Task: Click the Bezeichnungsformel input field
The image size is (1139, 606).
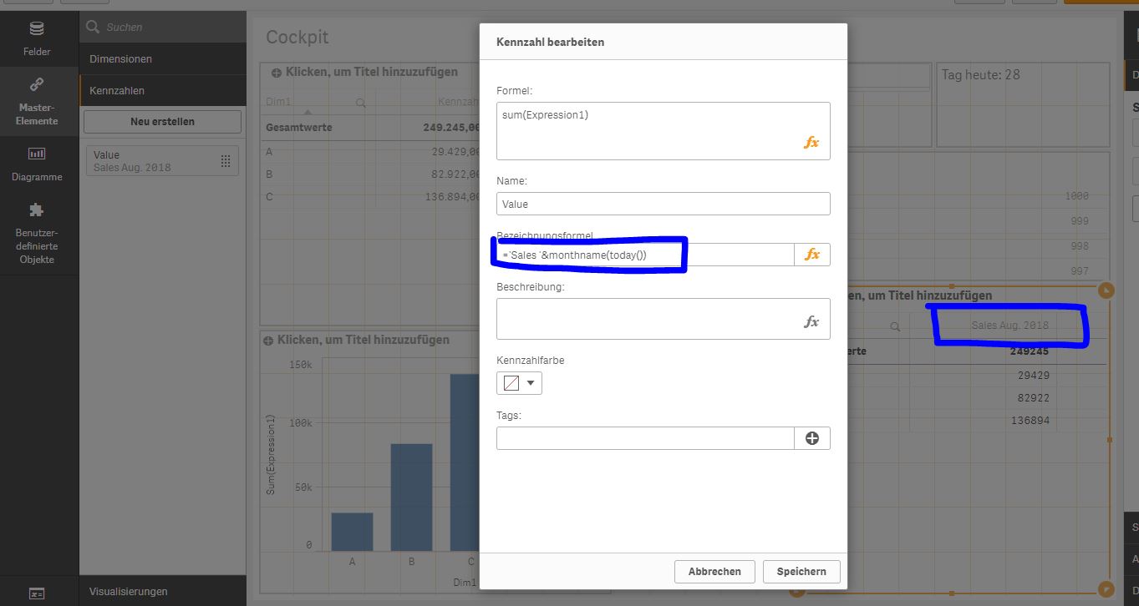Action: pyautogui.click(x=645, y=255)
